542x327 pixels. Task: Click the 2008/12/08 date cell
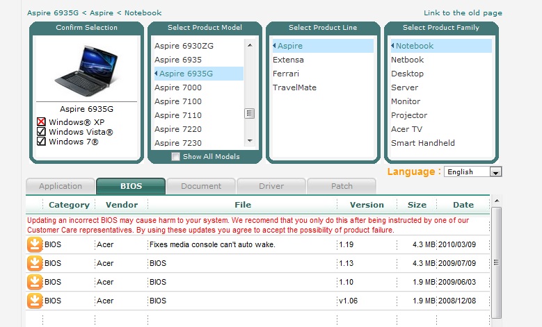point(457,301)
